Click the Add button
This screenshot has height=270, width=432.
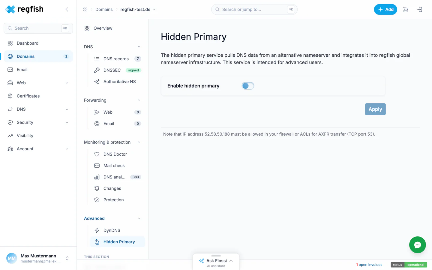click(385, 10)
